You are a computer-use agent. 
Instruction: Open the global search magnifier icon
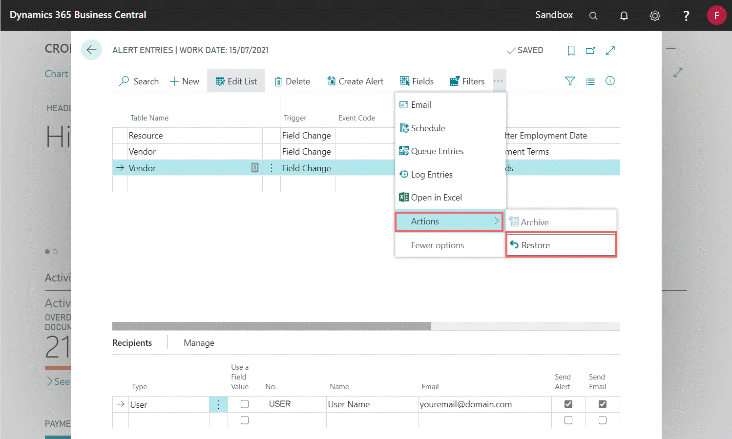click(593, 16)
